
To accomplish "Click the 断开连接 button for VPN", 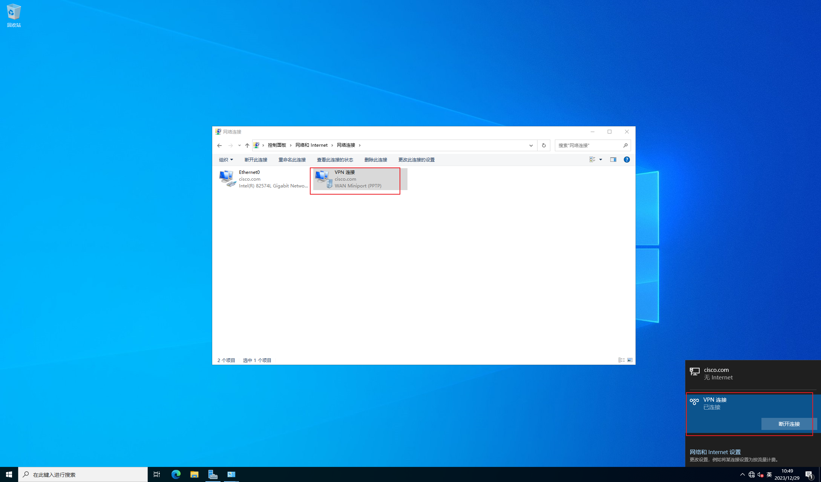I will click(789, 424).
